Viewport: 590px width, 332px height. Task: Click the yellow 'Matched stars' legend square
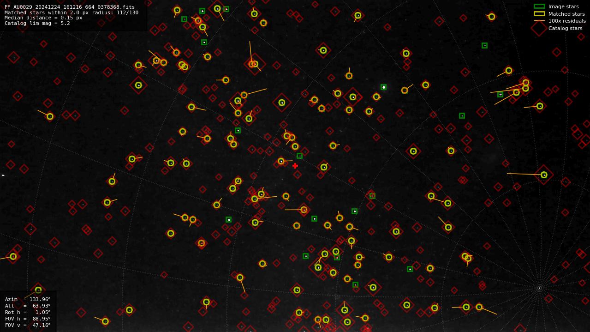tap(539, 14)
